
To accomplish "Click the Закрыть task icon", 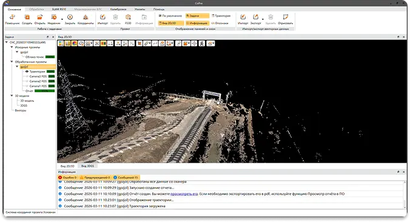I will [70, 17].
